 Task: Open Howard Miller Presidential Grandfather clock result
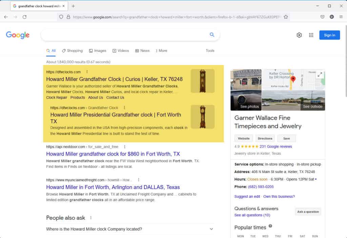116,118
